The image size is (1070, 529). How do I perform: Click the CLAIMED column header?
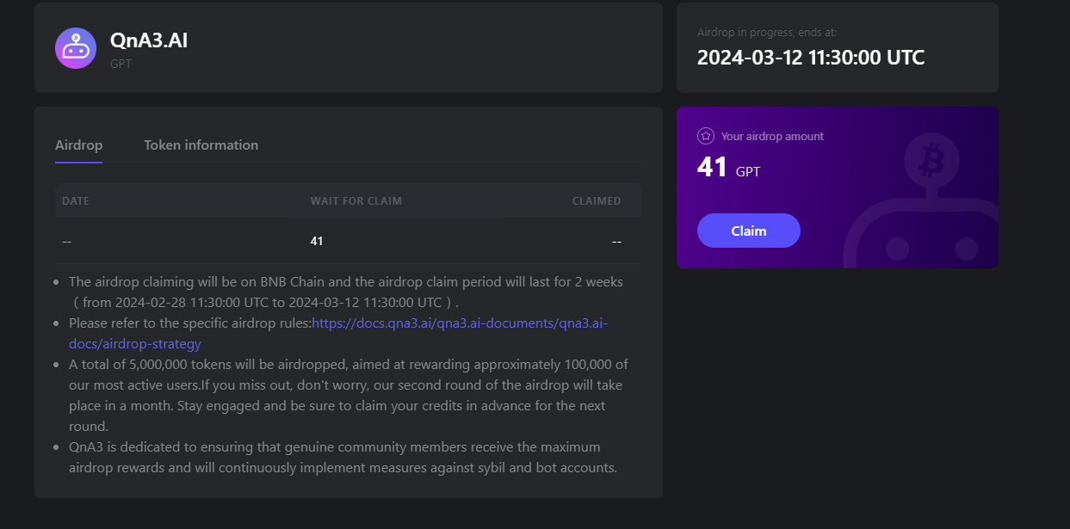click(x=597, y=201)
